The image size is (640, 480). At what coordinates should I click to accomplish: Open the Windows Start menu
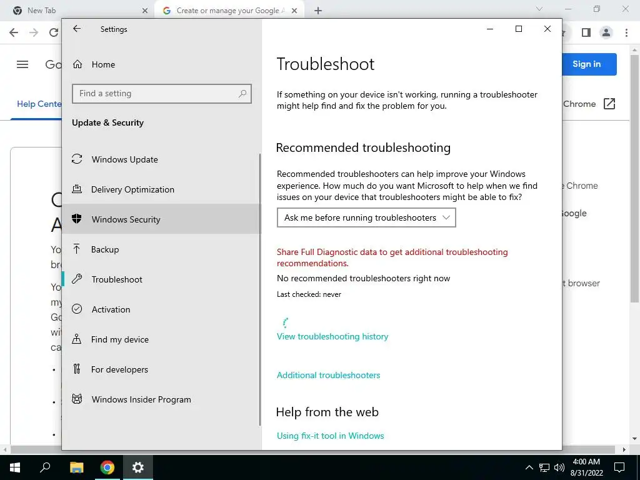pos(15,467)
